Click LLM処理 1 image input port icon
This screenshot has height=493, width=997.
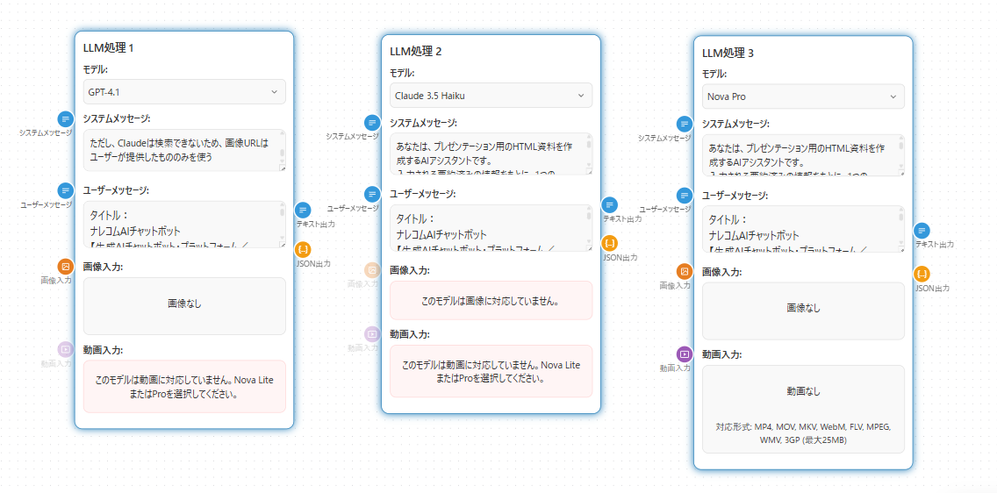(66, 266)
